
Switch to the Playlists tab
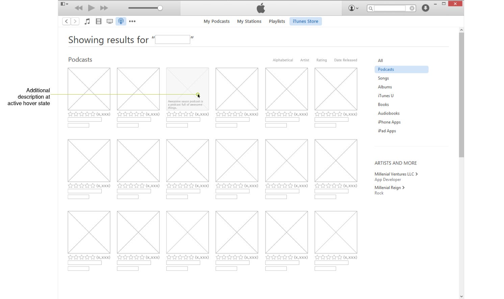click(277, 21)
